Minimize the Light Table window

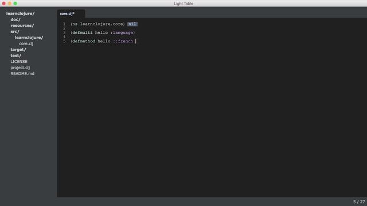(9, 3)
